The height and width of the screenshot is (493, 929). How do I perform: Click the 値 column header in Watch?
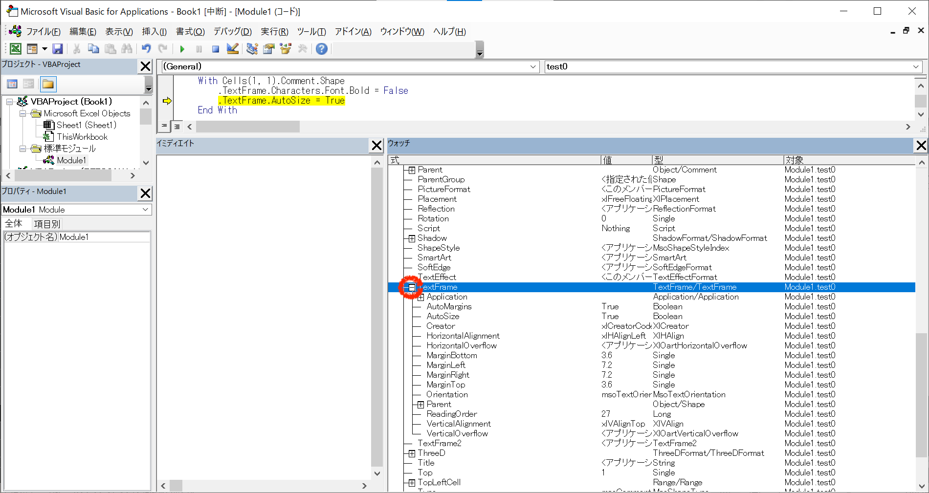(626, 160)
